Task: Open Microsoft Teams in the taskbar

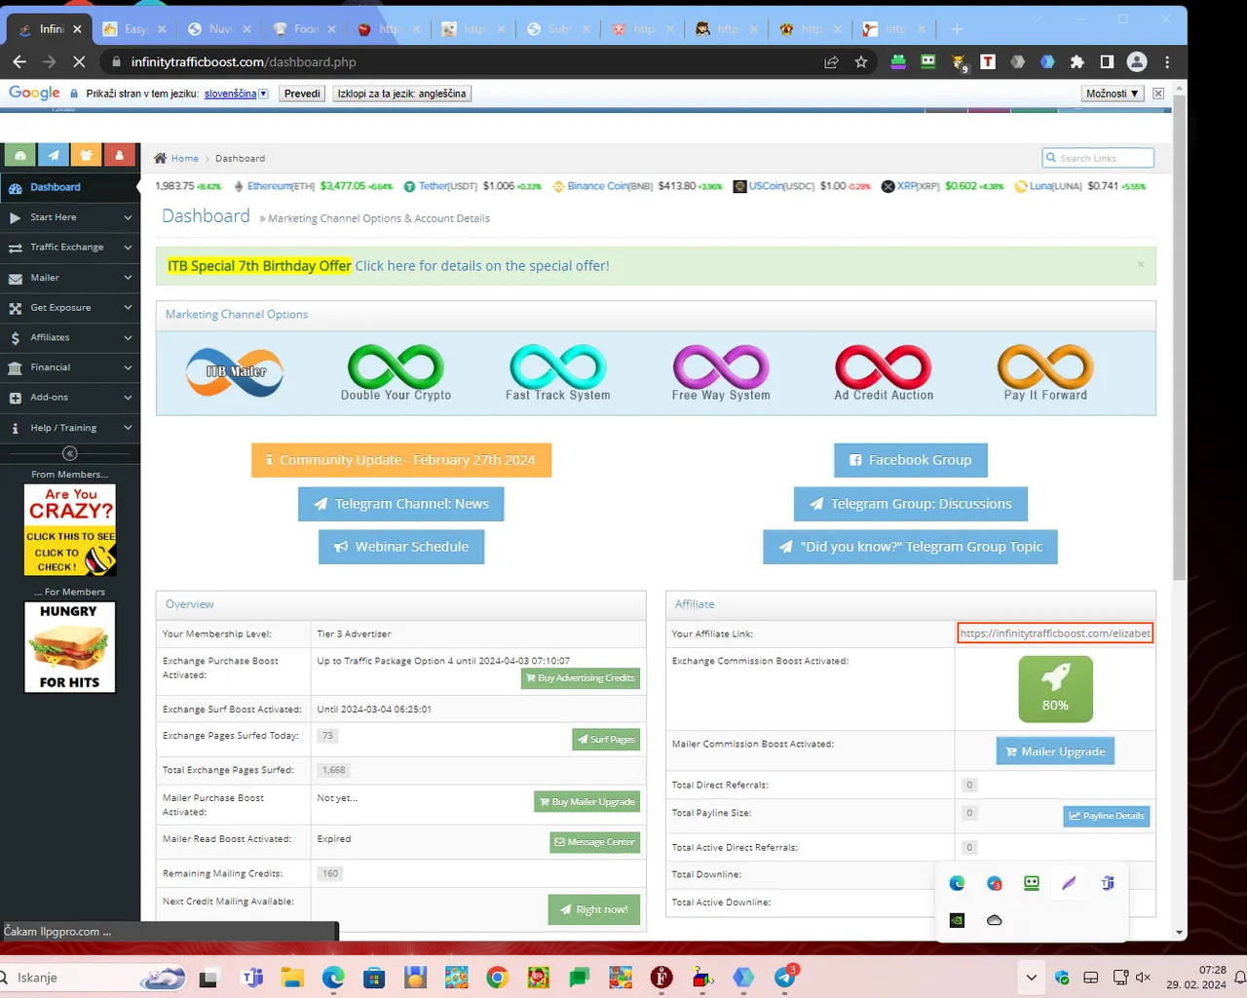Action: point(252,977)
